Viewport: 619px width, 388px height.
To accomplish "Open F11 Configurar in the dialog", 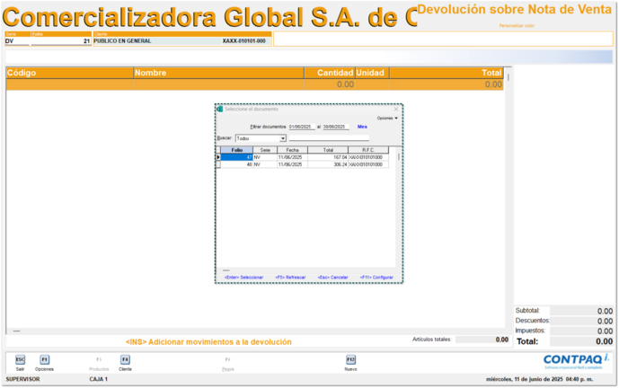I will [376, 278].
